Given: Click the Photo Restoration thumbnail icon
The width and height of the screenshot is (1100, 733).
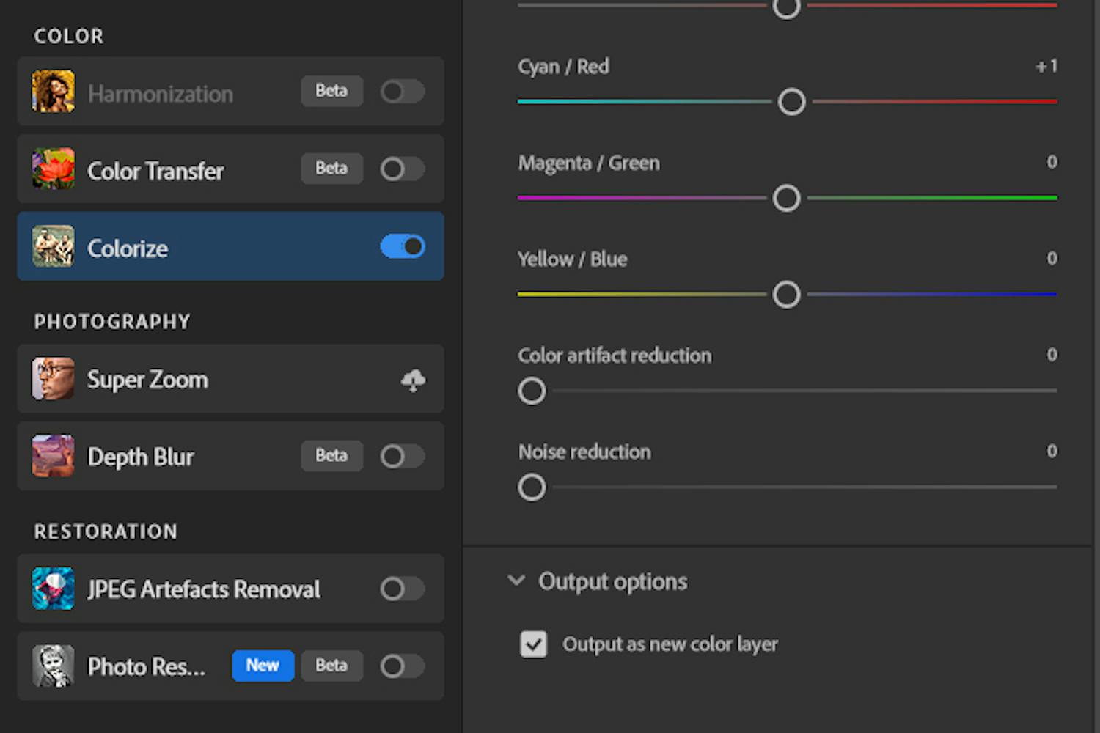Looking at the screenshot, I should point(54,666).
